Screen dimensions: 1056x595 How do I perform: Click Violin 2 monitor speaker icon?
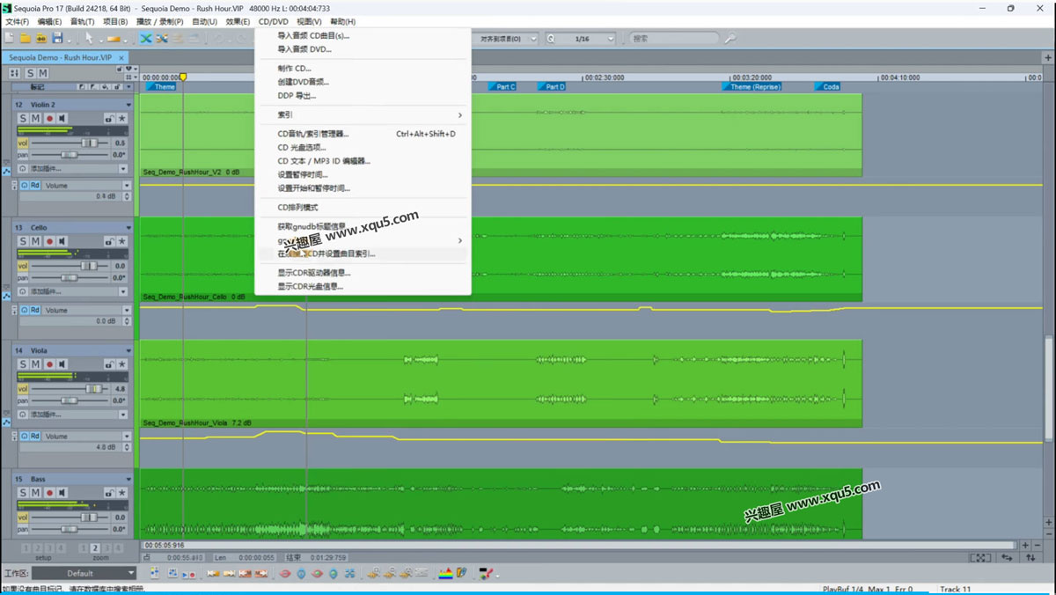63,118
